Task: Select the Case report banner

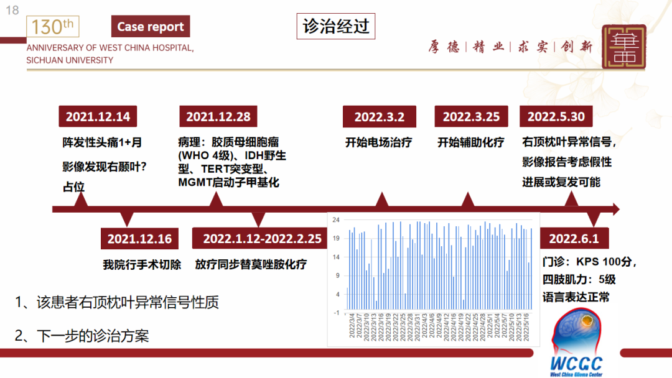Action: 150,26
